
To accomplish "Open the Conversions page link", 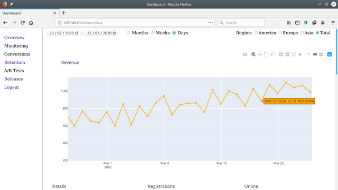I will (17, 54).
